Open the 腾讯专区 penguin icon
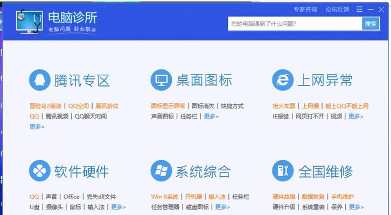The width and height of the screenshot is (391, 215). [40, 80]
